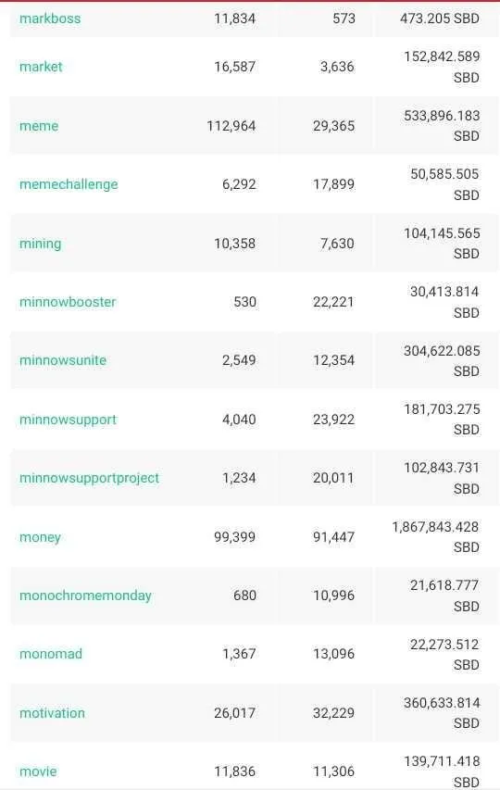The width and height of the screenshot is (500, 790).
Task: Open the motivation tag page
Action: 52,713
